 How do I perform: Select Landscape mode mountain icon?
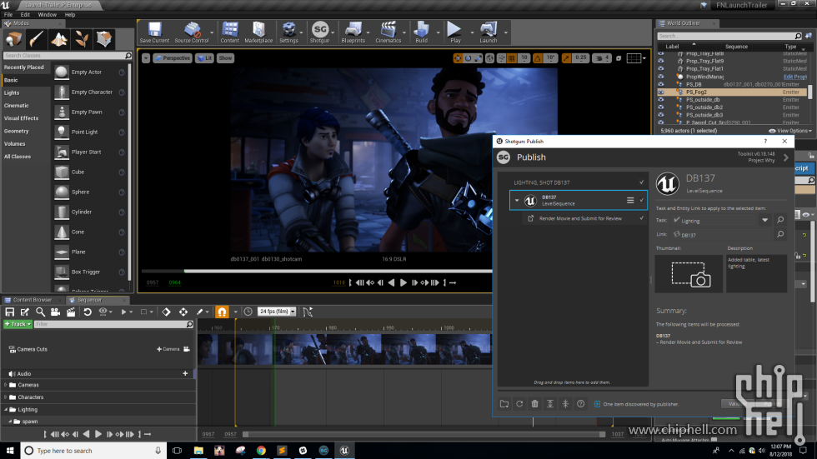tap(59, 39)
